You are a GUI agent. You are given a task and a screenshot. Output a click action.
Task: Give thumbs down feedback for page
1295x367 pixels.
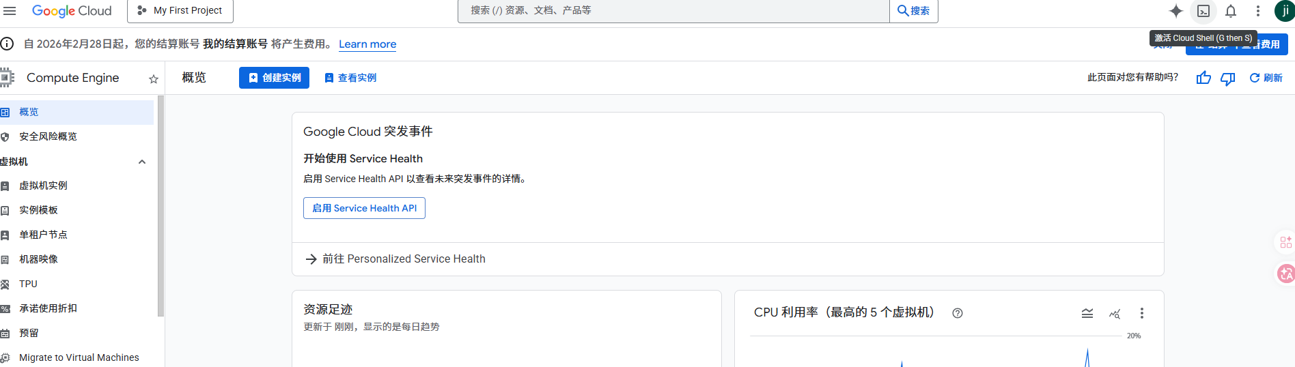click(1228, 78)
